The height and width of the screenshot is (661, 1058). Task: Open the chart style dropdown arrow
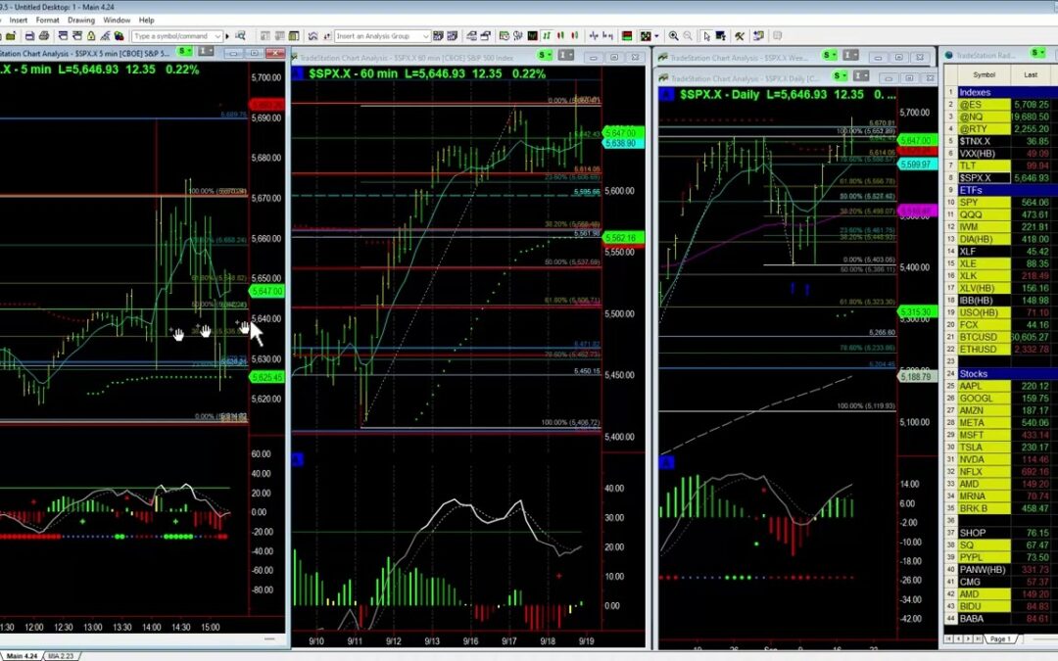tap(656, 35)
